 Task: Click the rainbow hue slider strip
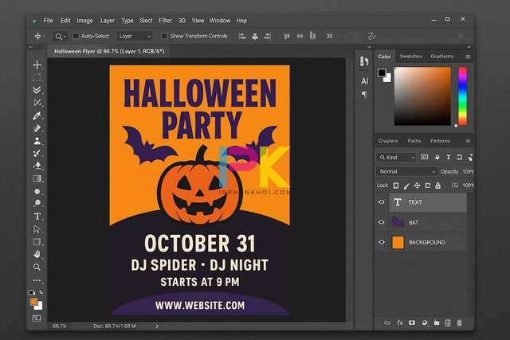click(461, 96)
